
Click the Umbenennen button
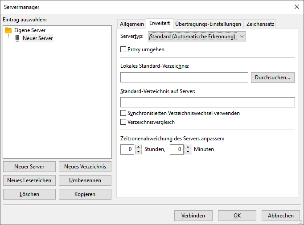tap(85, 180)
